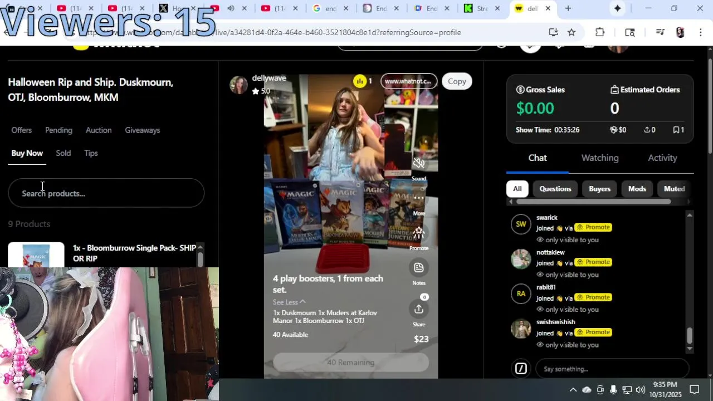Close the active Whatnot tab

click(548, 8)
